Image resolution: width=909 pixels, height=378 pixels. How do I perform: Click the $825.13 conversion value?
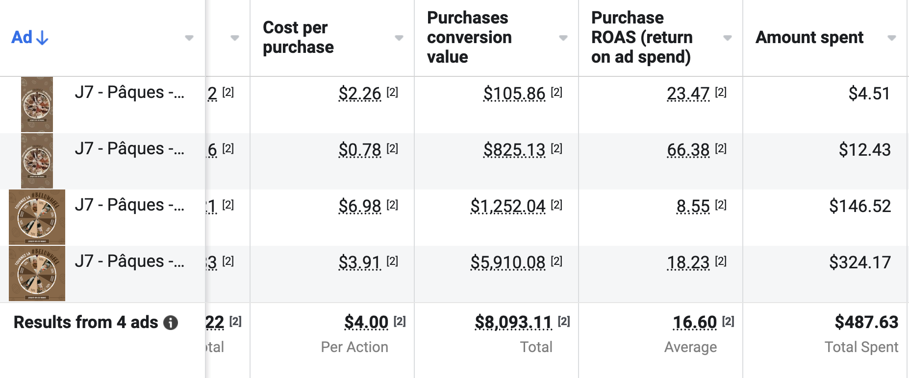click(514, 149)
